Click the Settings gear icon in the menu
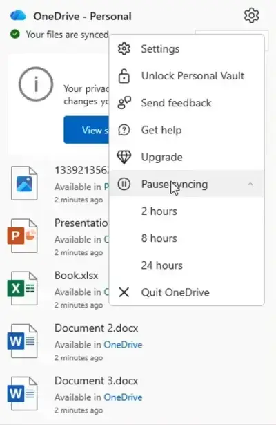Viewport: 276px width, 425px height. (x=124, y=49)
